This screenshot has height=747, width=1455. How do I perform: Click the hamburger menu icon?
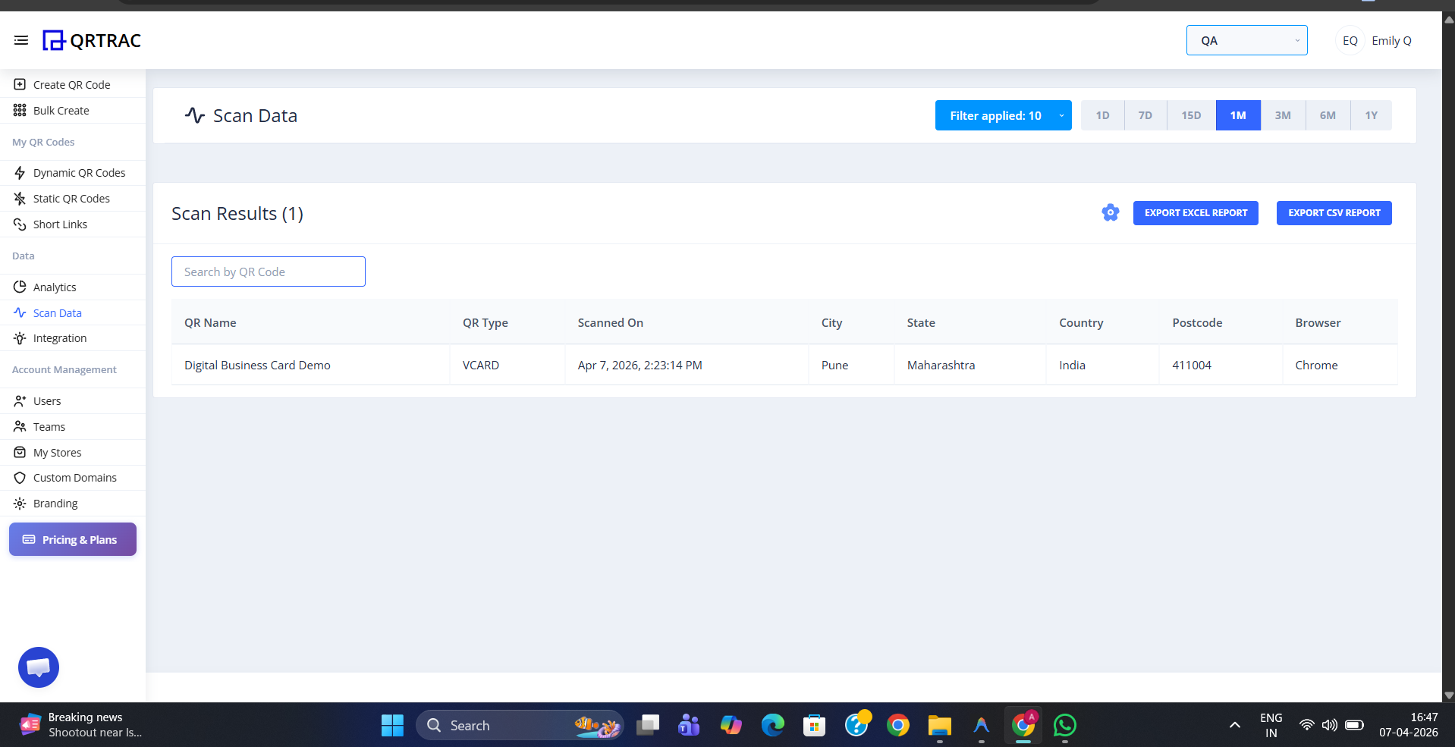tap(21, 40)
